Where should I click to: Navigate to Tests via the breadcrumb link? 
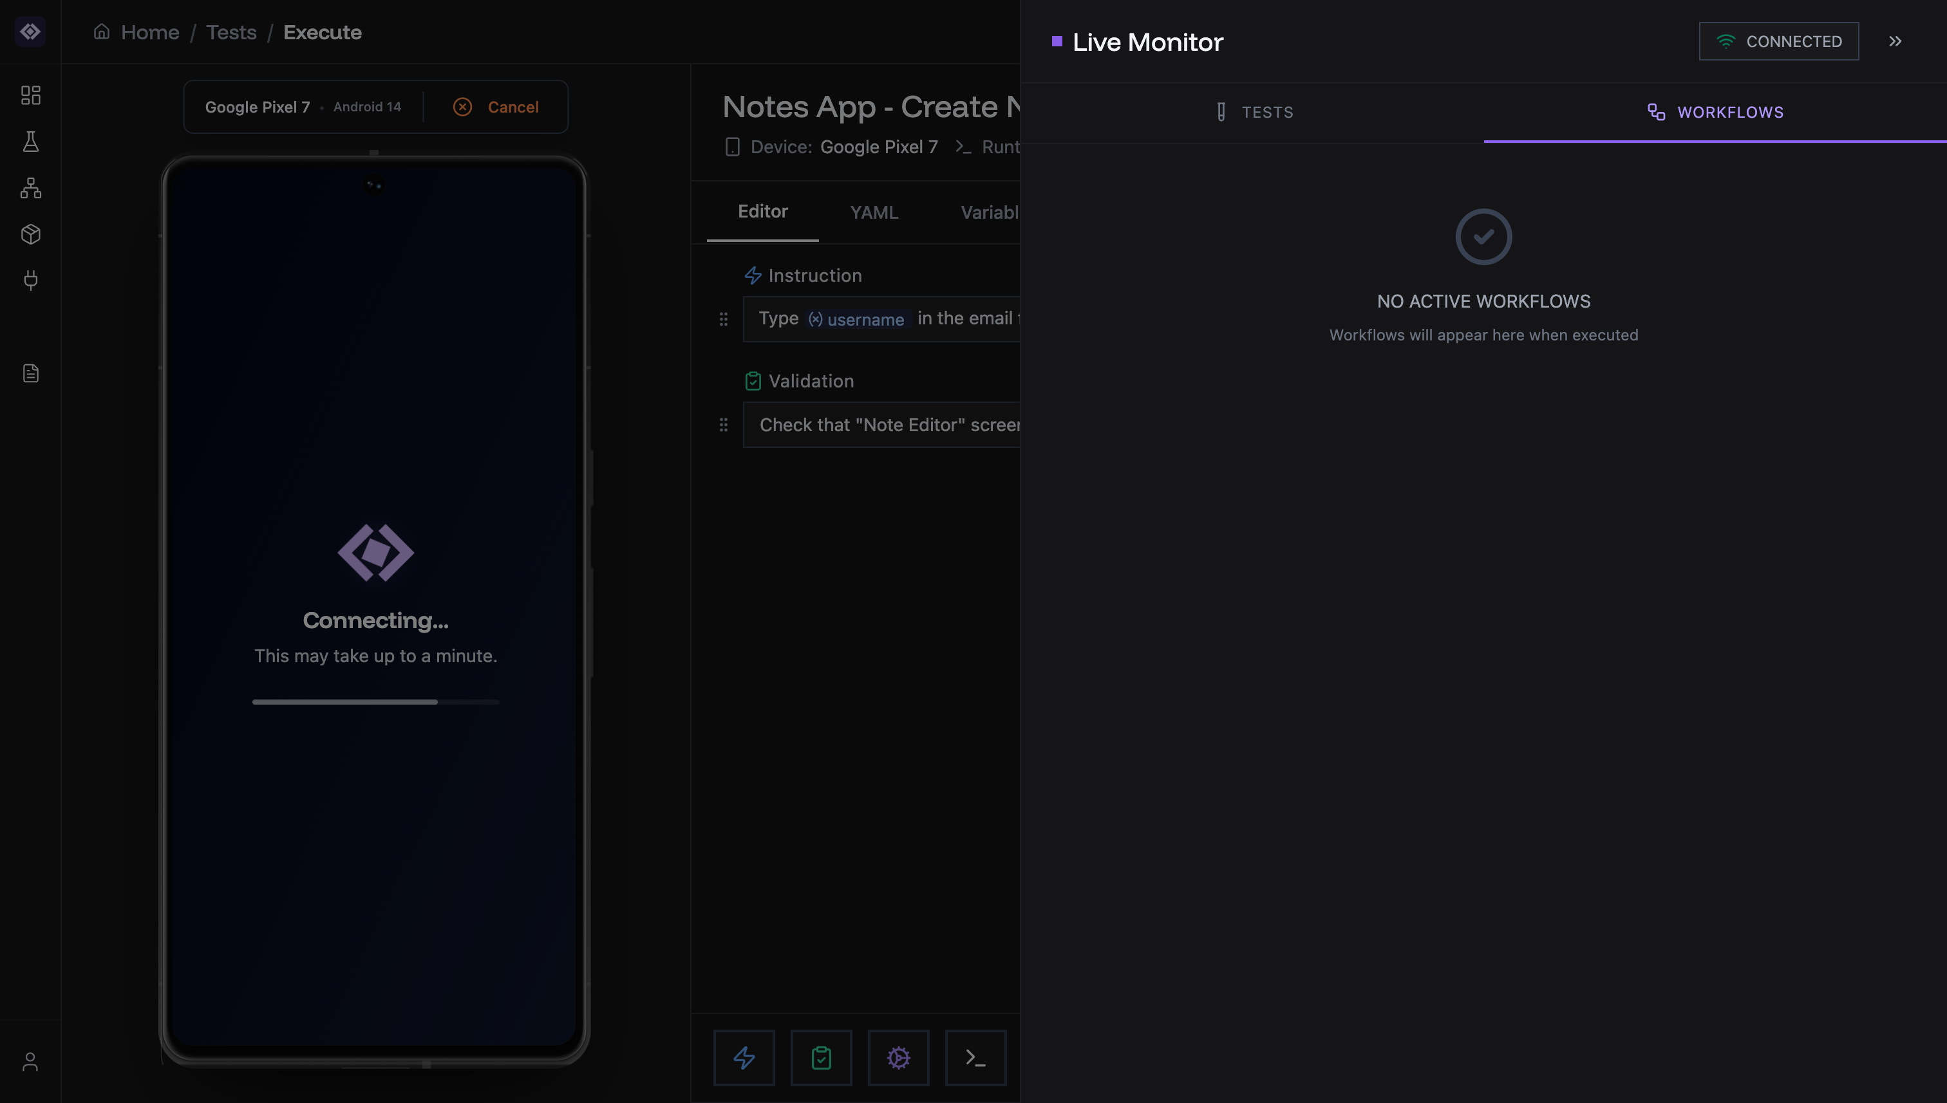(x=230, y=32)
